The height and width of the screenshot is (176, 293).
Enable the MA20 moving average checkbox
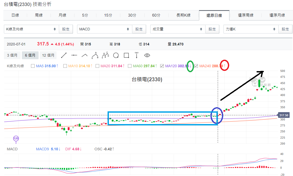coord(97,66)
